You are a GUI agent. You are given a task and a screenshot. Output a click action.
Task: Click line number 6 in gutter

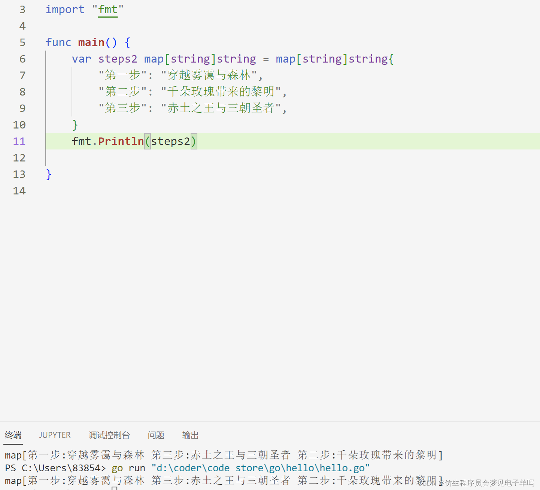tap(22, 59)
